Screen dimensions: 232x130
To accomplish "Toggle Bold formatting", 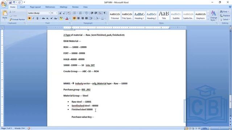I will (29, 18).
